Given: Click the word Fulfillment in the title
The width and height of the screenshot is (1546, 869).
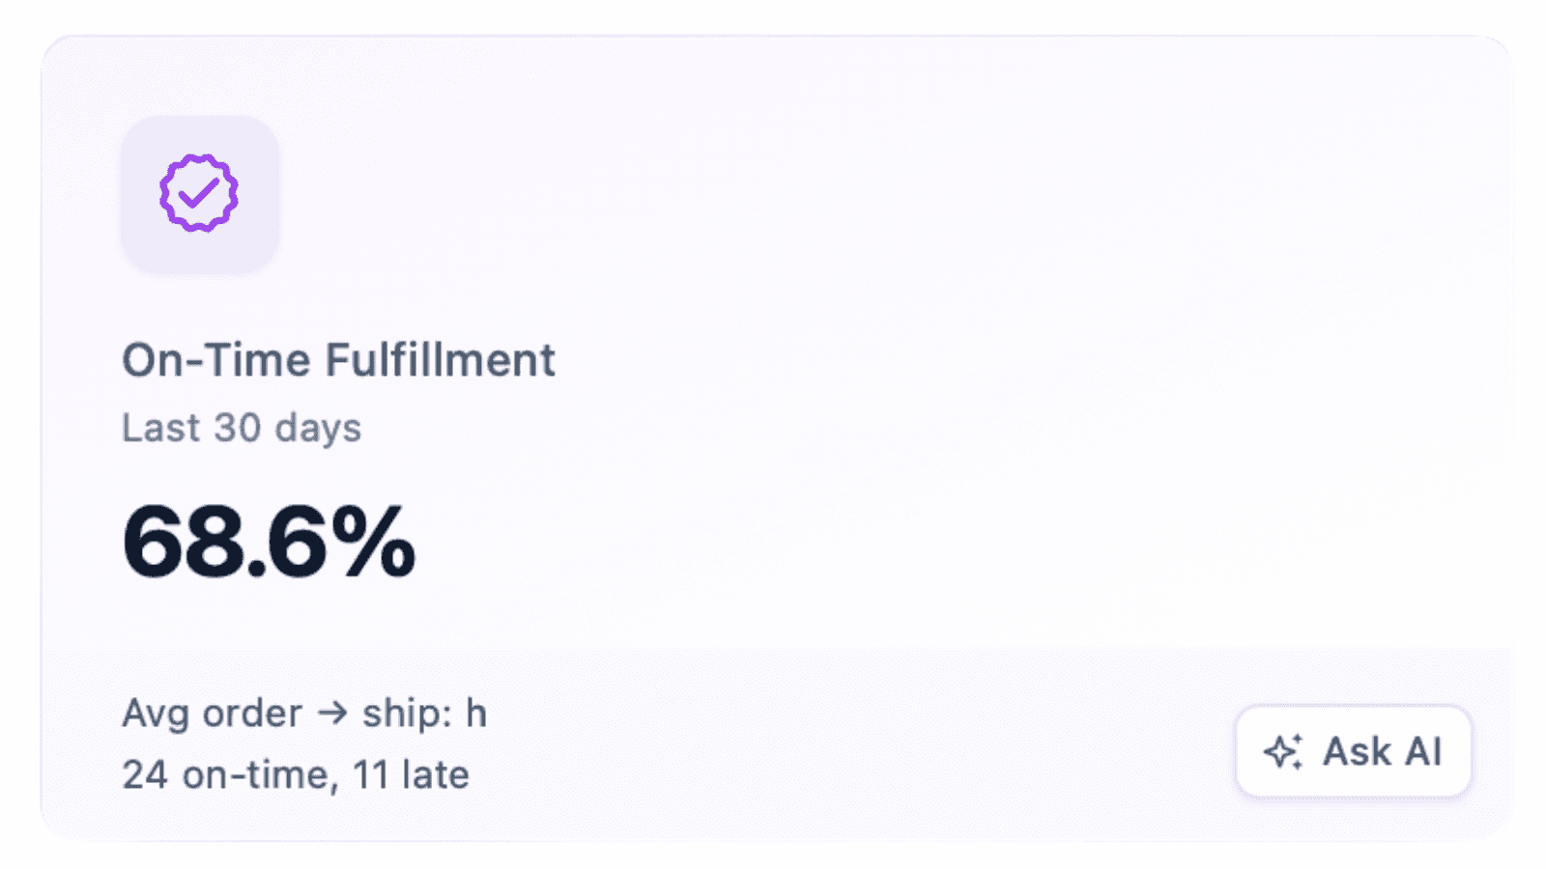Looking at the screenshot, I should pyautogui.click(x=440, y=360).
